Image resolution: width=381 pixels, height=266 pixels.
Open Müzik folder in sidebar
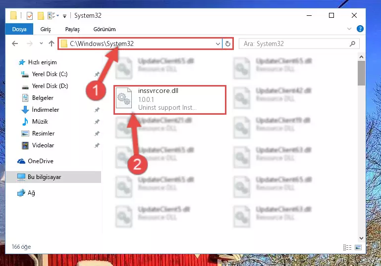coord(35,122)
